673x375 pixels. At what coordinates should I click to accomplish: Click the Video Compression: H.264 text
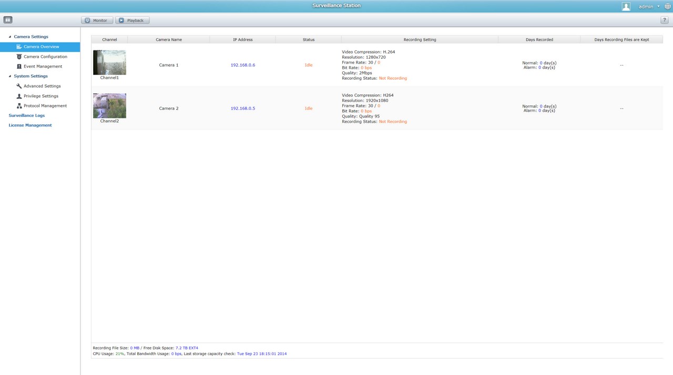368,52
